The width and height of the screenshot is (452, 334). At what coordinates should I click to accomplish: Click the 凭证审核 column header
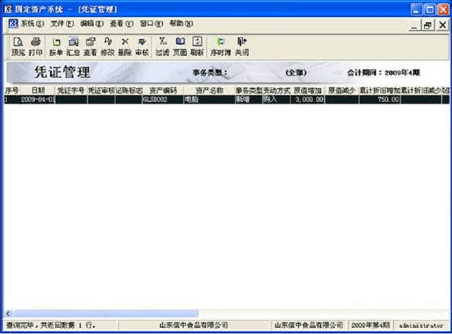pyautogui.click(x=101, y=90)
